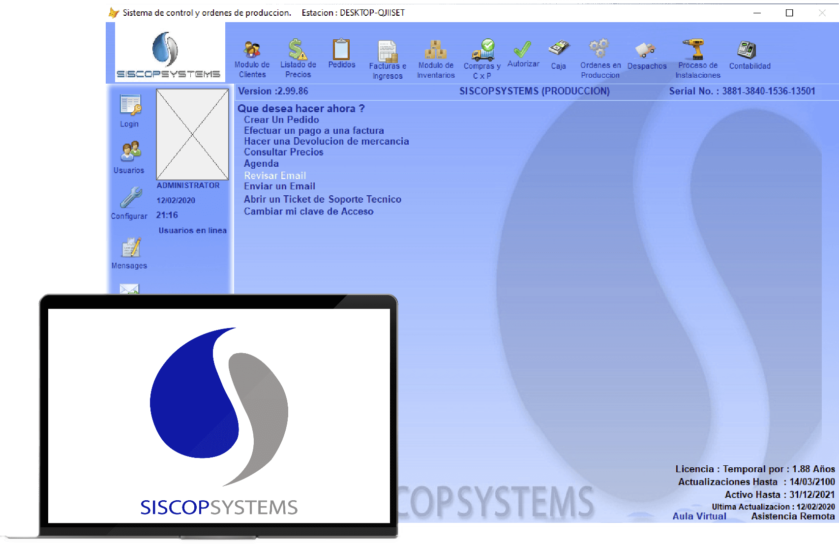
Task: Open the Listado de Precios module
Action: click(298, 50)
